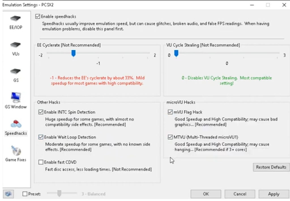Screen dimensions: 290x201
Task: Toggle the mVU Flag Hack checkbox
Action: 170,112
